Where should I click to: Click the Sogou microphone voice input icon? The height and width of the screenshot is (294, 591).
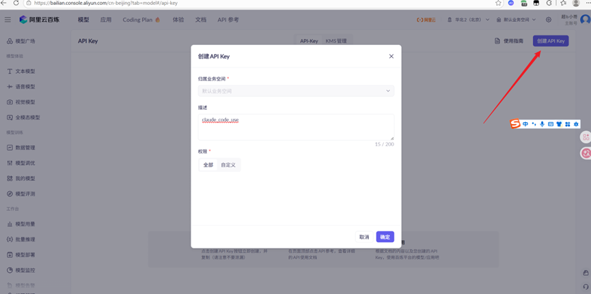tap(542, 124)
